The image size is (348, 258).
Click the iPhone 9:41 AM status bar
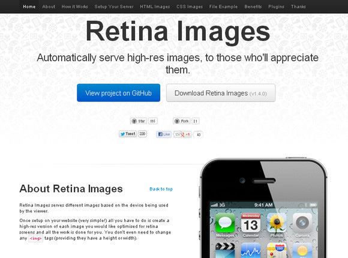pyautogui.click(x=263, y=205)
